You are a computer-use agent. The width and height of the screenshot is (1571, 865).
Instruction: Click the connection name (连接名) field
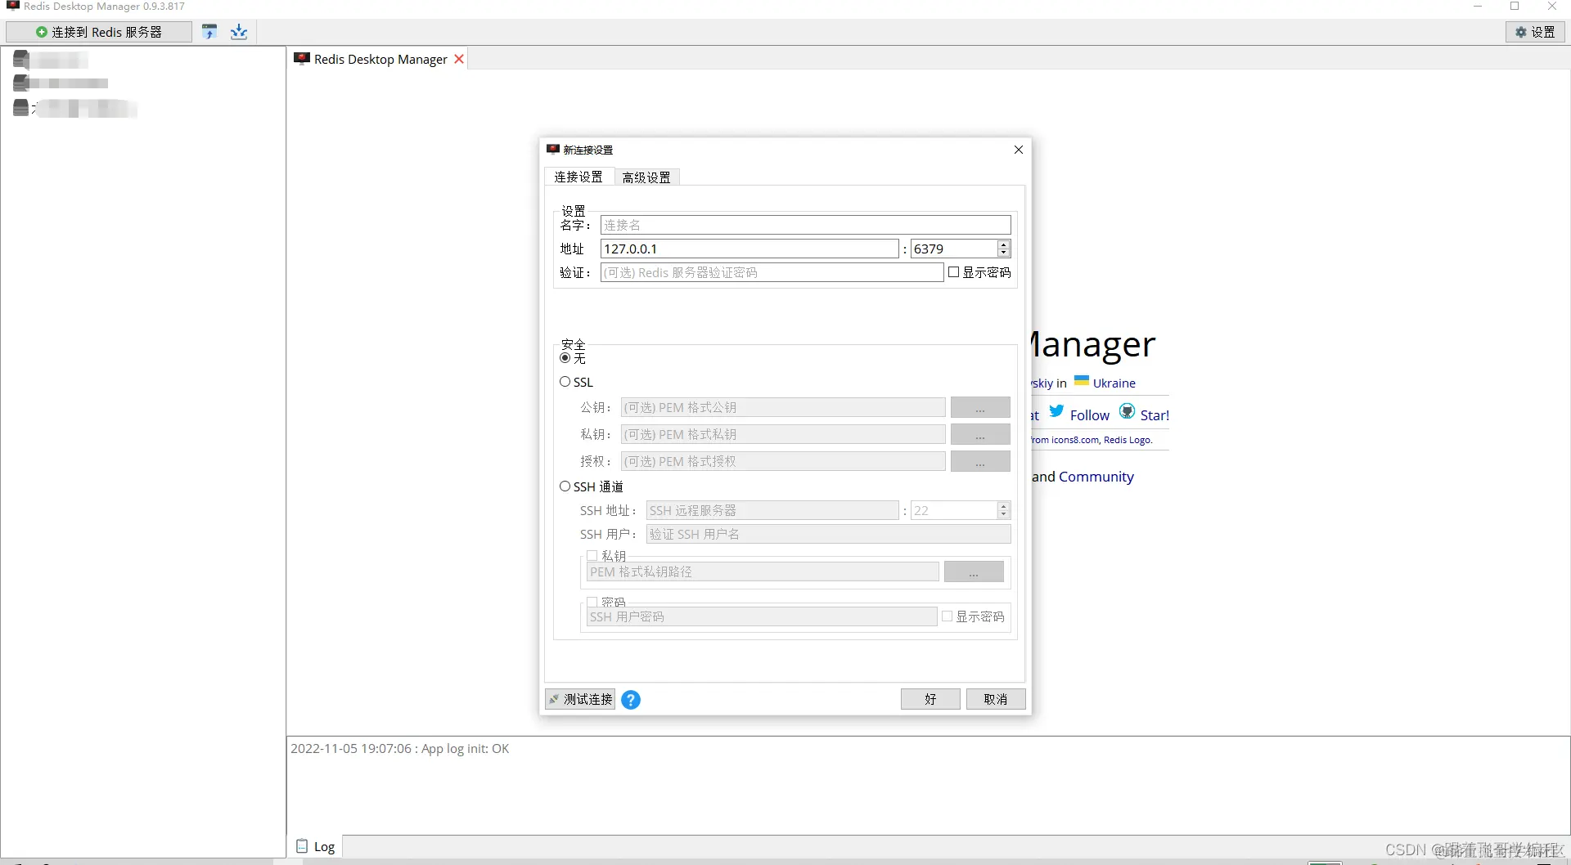pos(806,225)
